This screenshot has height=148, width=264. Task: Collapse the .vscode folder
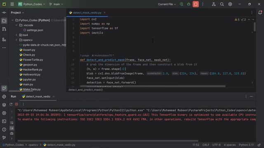pos(16,25)
